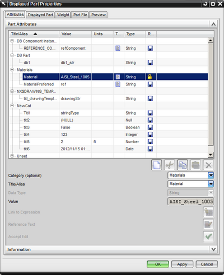Click the save icon in the MaterialPreferred row
This screenshot has height=275, width=224.
[x=150, y=84]
